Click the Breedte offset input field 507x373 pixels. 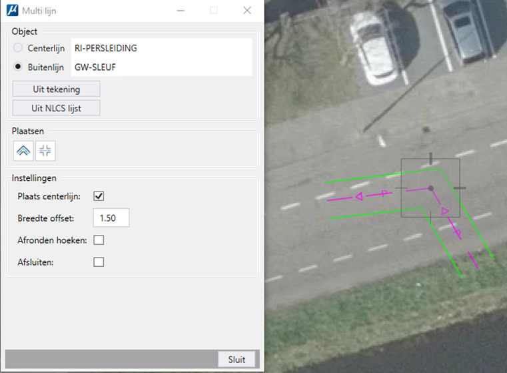111,218
